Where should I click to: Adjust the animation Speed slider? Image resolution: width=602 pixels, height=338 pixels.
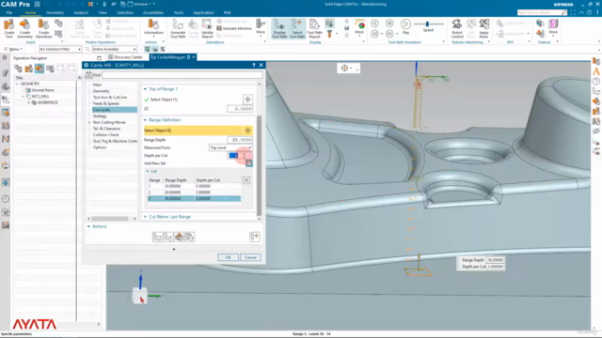427,24
